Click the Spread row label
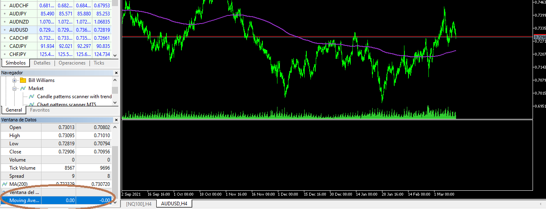 [17, 176]
